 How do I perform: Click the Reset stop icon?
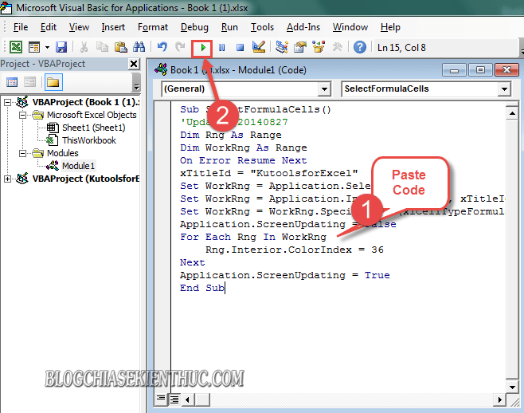[x=240, y=48]
